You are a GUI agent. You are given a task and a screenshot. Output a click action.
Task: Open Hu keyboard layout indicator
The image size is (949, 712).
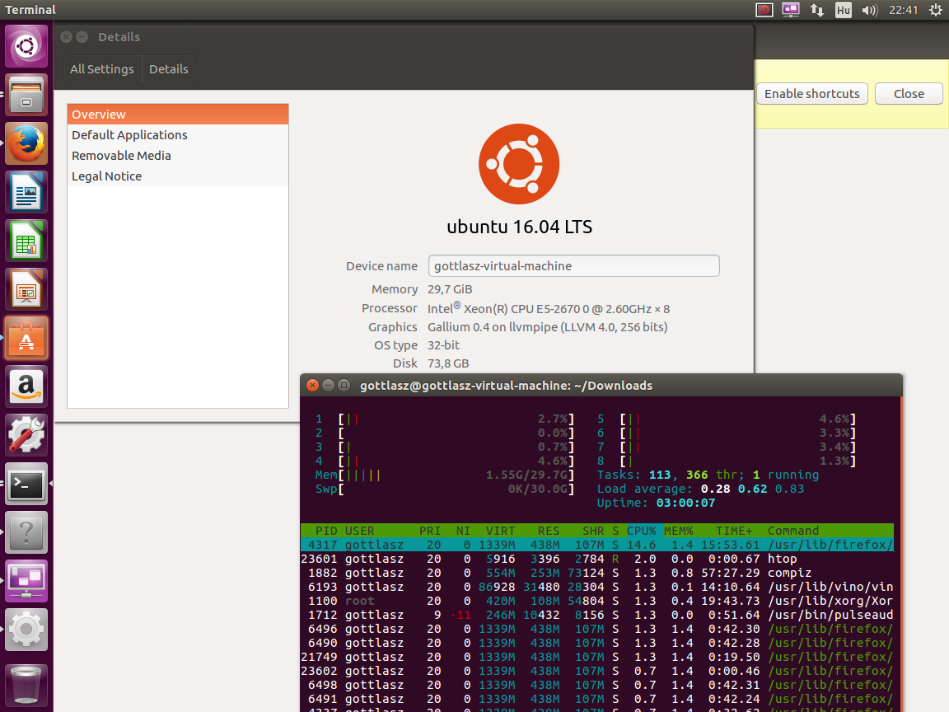[x=843, y=10]
